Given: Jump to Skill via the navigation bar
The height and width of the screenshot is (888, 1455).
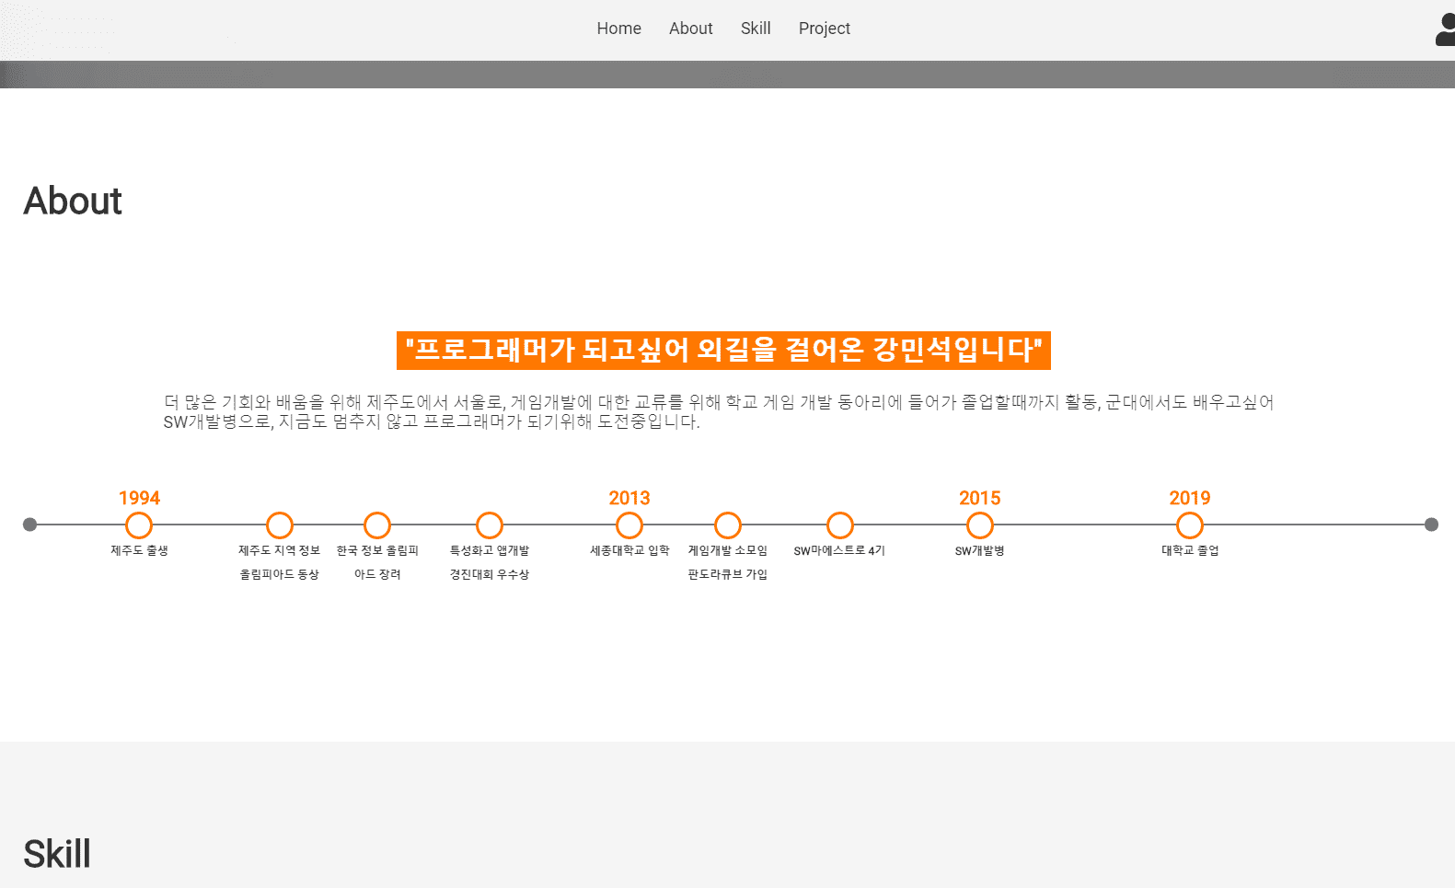Looking at the screenshot, I should coord(756,29).
